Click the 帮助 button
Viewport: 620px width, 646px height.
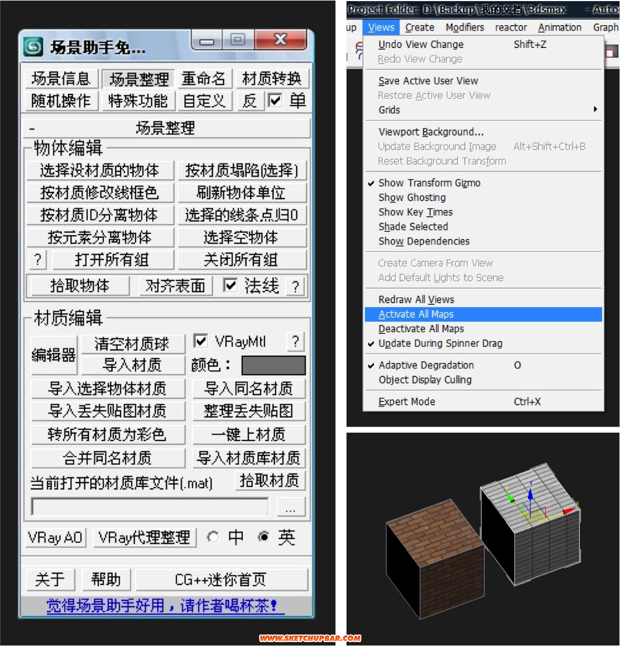tap(106, 579)
